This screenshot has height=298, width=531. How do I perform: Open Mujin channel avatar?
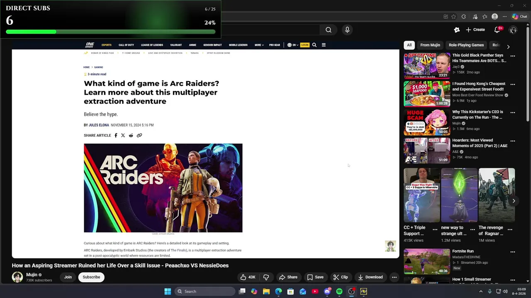pos(17,277)
